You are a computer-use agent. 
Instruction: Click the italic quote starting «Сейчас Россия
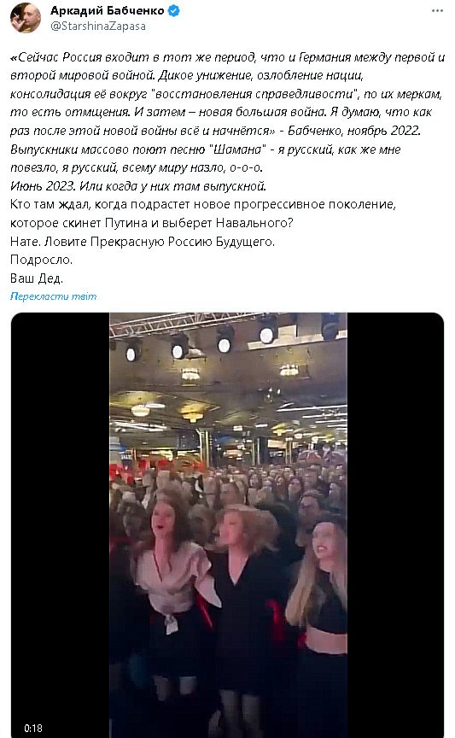click(x=228, y=94)
